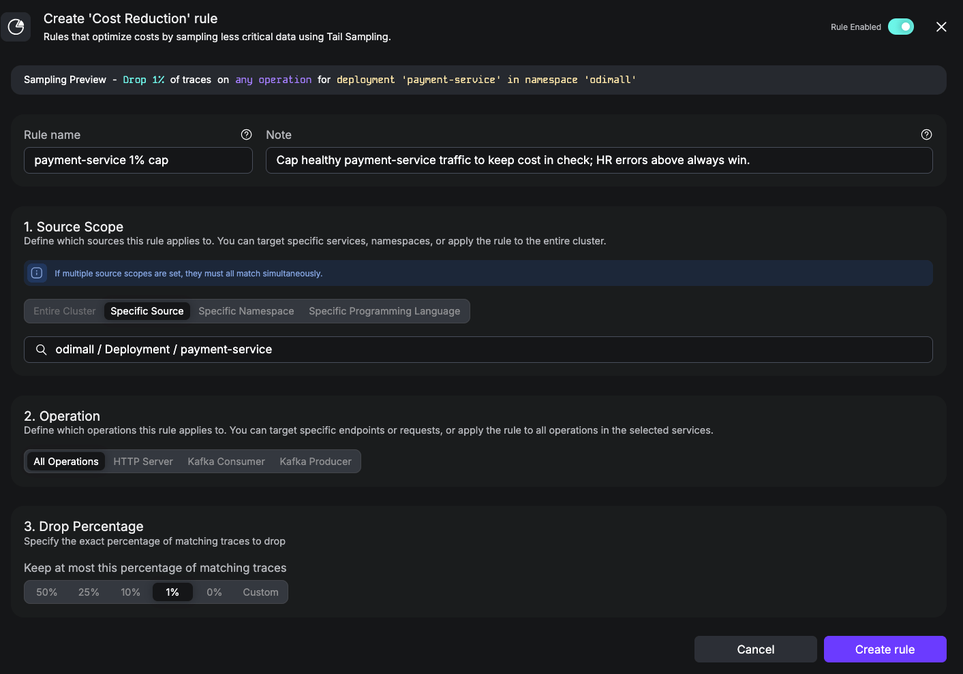Click the dialog title "Create 'Cost Reduction' rule"
Screen dimensions: 963x674
pos(131,18)
